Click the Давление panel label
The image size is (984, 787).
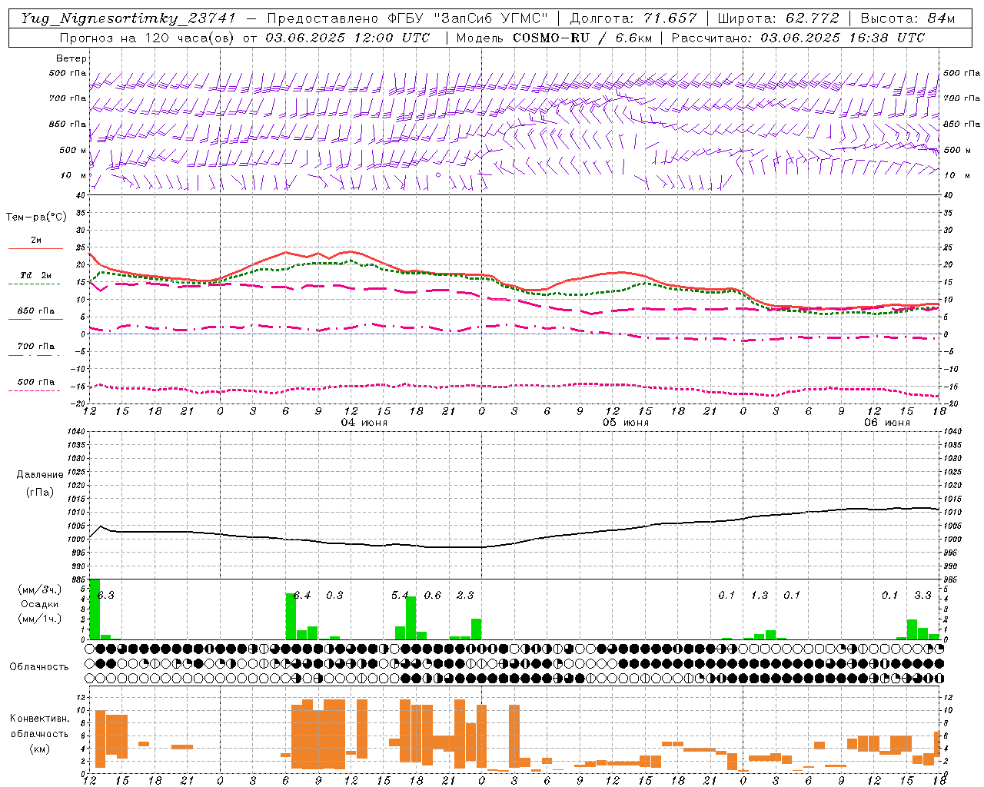(x=40, y=475)
